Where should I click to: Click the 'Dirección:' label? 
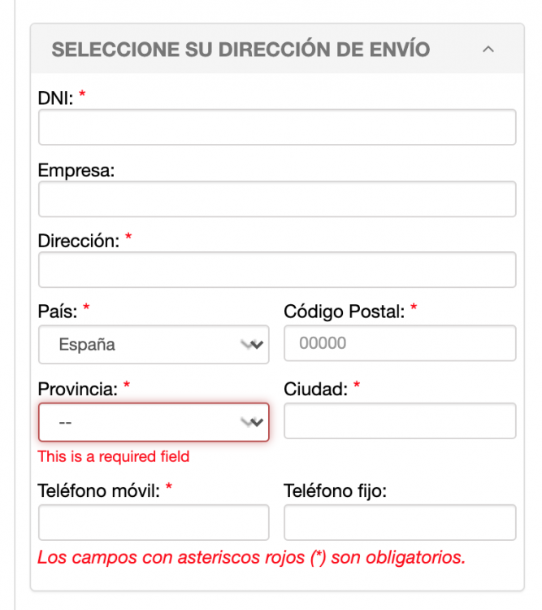tap(79, 241)
